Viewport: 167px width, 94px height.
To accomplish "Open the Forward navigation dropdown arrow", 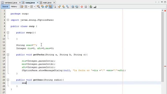I will point(34,7).
